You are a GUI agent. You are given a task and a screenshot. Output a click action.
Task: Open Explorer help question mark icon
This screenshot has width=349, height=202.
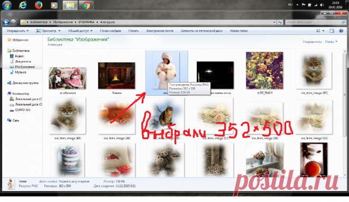[x=341, y=31]
